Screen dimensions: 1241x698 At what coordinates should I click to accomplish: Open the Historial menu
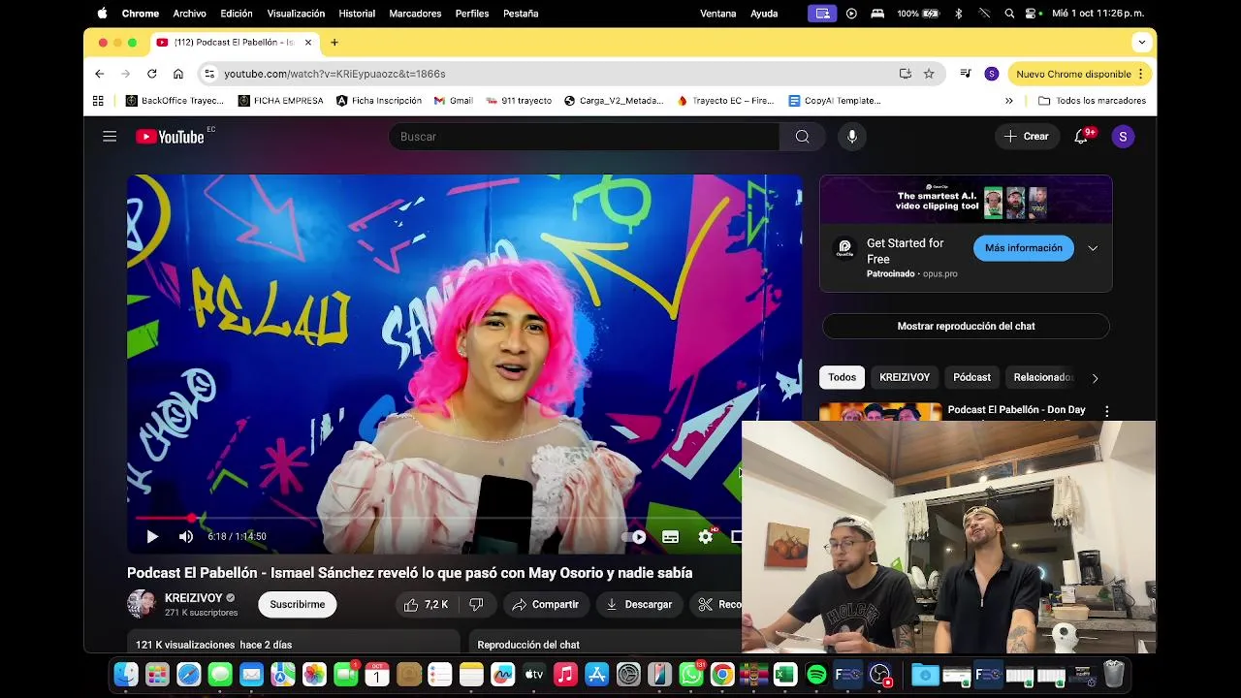click(x=357, y=14)
